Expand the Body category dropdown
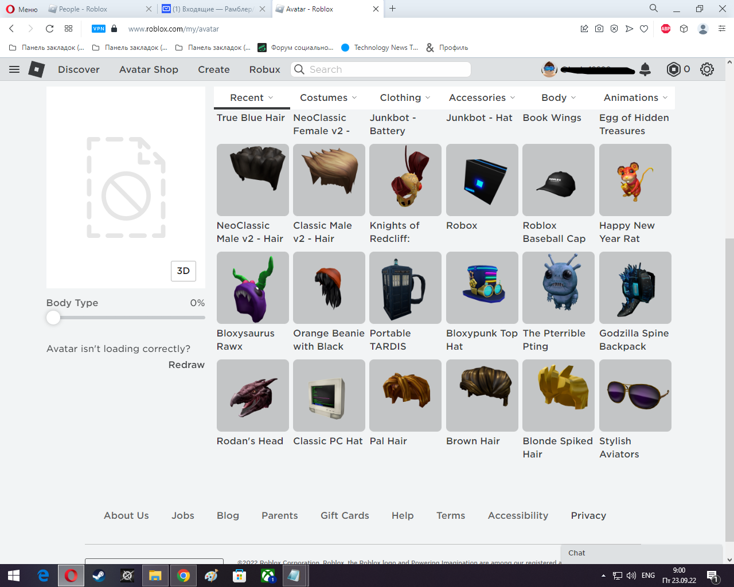734x587 pixels. (559, 97)
